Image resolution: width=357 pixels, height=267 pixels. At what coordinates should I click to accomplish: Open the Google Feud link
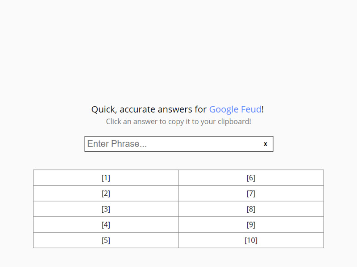pos(235,109)
